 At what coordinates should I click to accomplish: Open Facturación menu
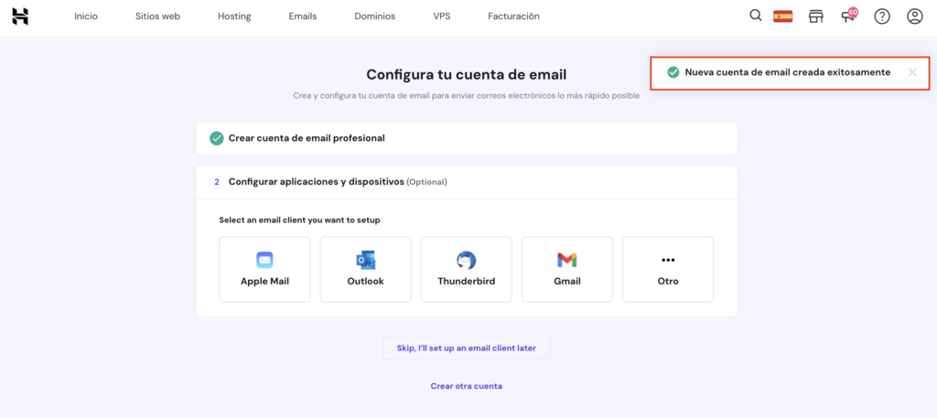(x=514, y=16)
